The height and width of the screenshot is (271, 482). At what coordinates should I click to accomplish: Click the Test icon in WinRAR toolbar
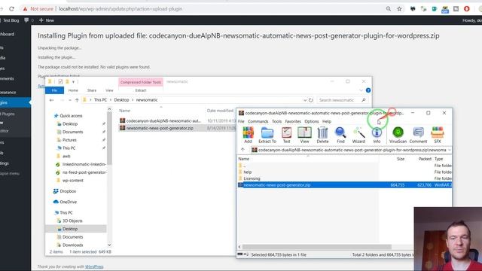(x=286, y=135)
